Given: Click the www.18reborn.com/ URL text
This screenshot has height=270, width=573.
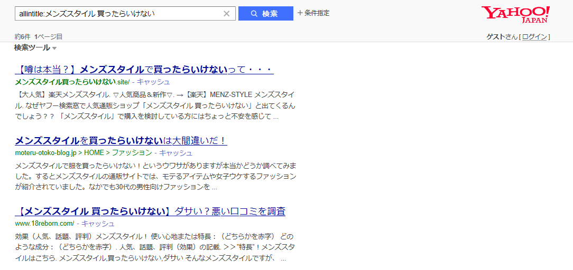Looking at the screenshot, I should tap(44, 224).
